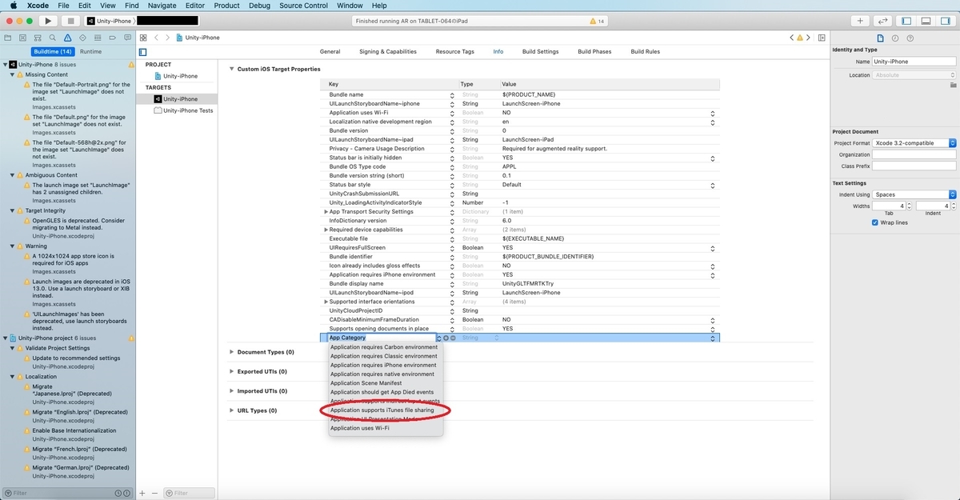The height and width of the screenshot is (500, 960).
Task: Open the Source Control navigator
Action: coord(22,38)
